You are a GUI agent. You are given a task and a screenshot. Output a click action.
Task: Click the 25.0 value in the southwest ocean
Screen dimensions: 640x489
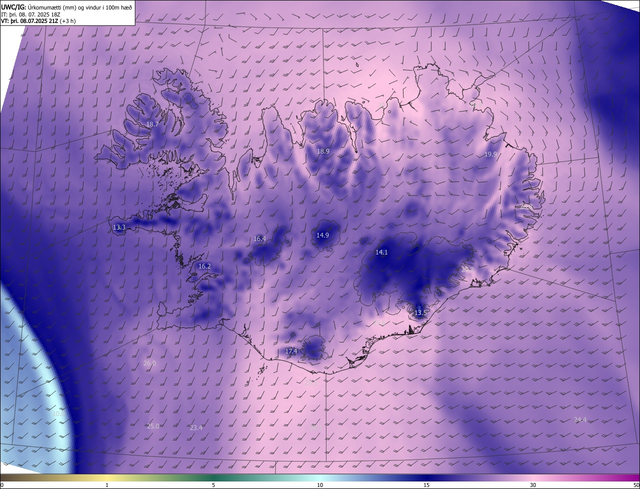[153, 426]
